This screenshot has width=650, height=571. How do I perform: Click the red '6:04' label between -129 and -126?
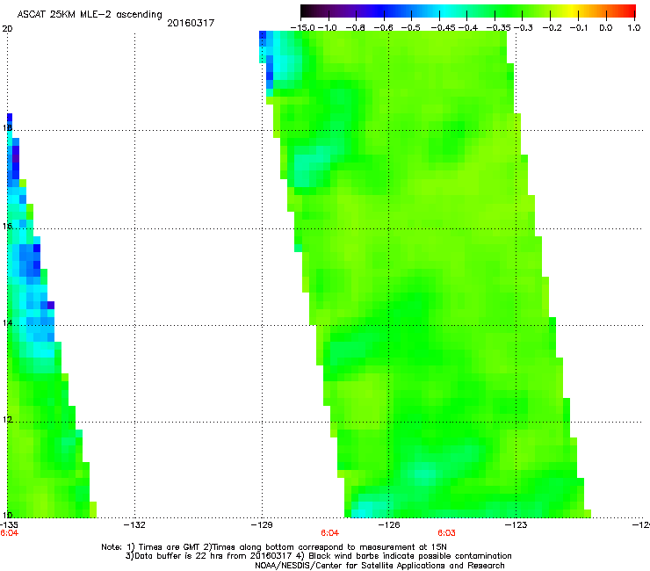pyautogui.click(x=330, y=533)
